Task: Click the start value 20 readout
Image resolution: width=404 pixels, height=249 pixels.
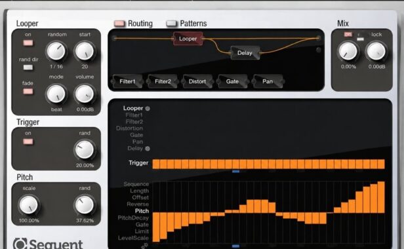Action: click(85, 66)
